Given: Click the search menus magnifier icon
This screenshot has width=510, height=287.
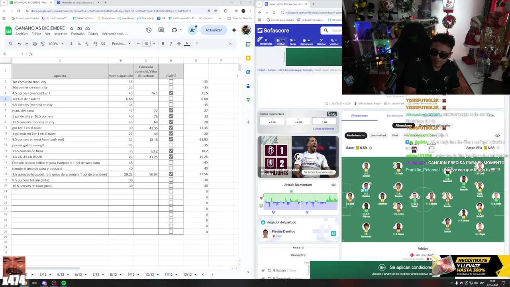Looking at the screenshot, I should (x=11, y=44).
